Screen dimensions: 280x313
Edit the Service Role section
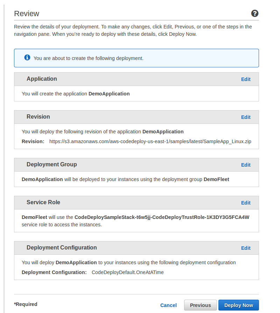(246, 203)
